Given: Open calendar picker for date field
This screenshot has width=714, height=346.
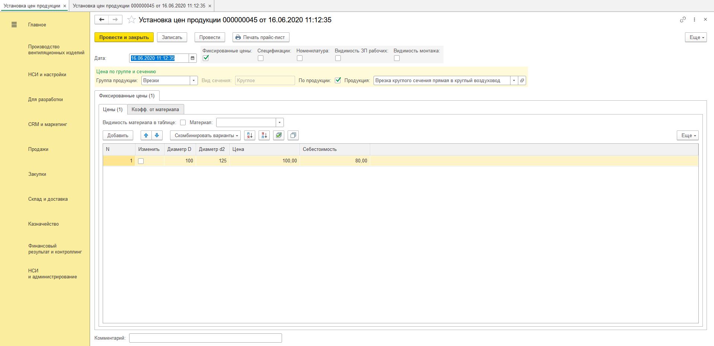Looking at the screenshot, I should 193,58.
